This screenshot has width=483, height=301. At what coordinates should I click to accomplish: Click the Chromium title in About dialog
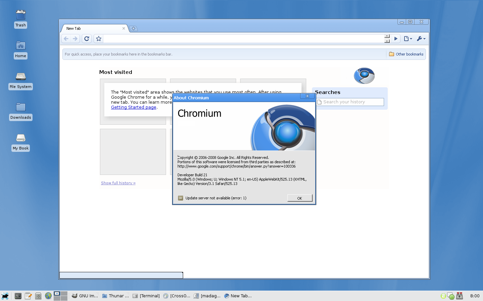[x=199, y=113]
